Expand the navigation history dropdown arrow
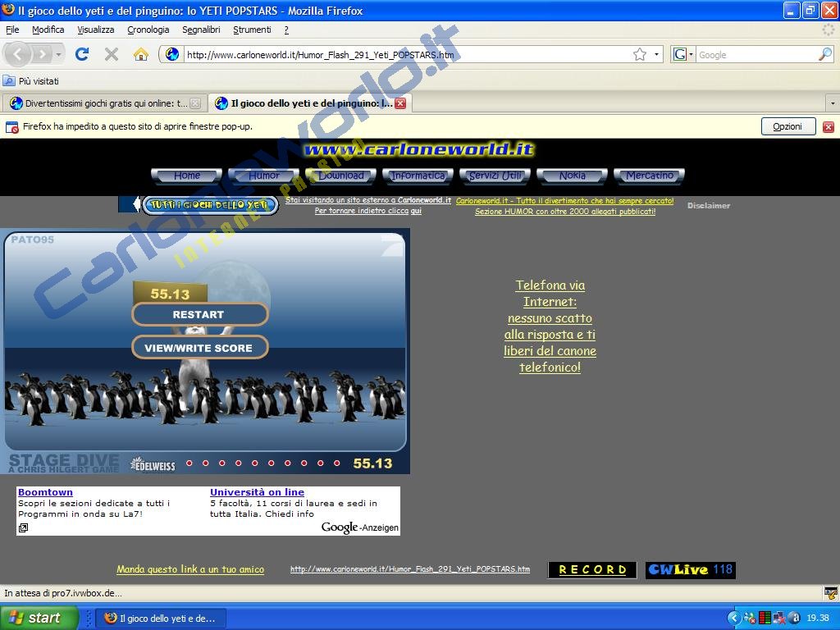The image size is (840, 630). coord(58,55)
